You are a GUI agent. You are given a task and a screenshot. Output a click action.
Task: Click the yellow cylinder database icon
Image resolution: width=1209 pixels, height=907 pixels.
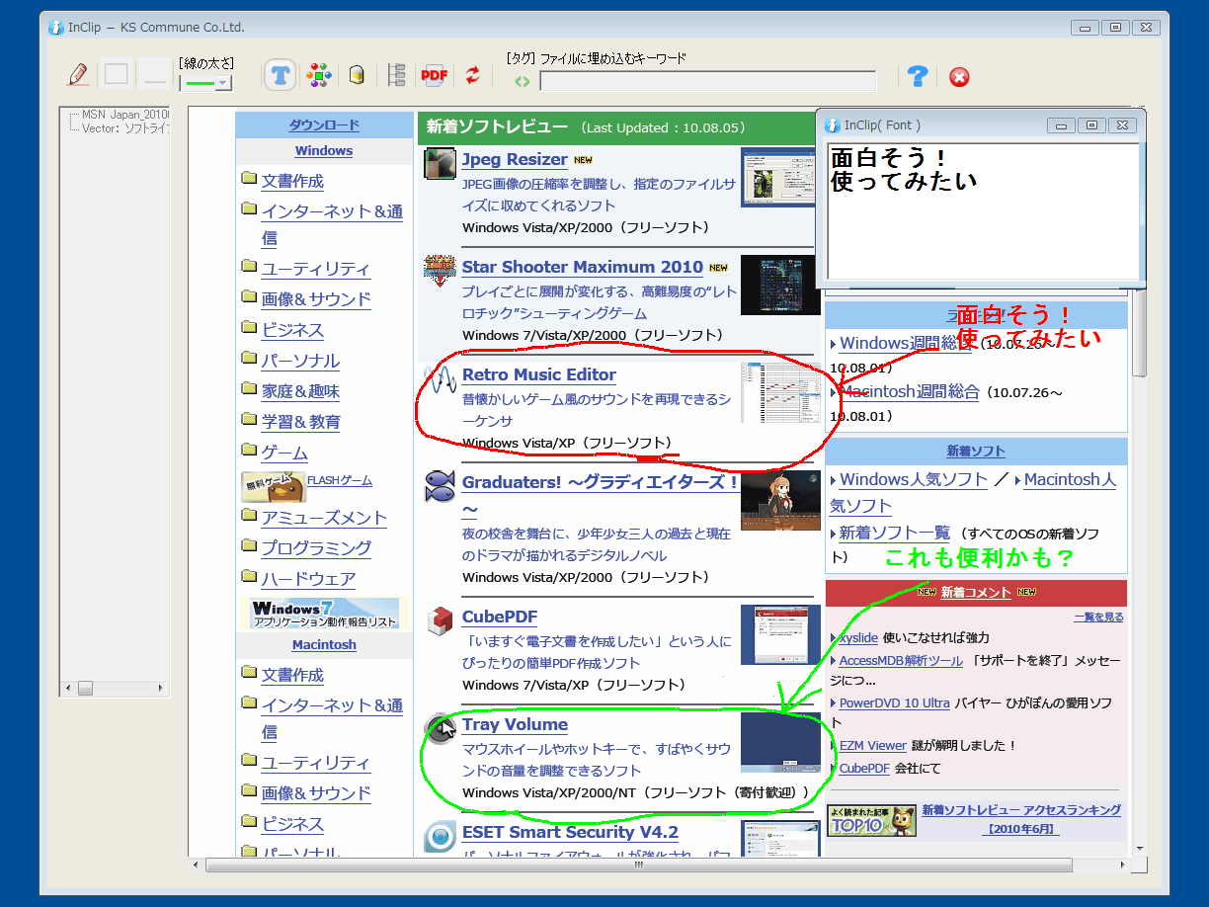358,75
